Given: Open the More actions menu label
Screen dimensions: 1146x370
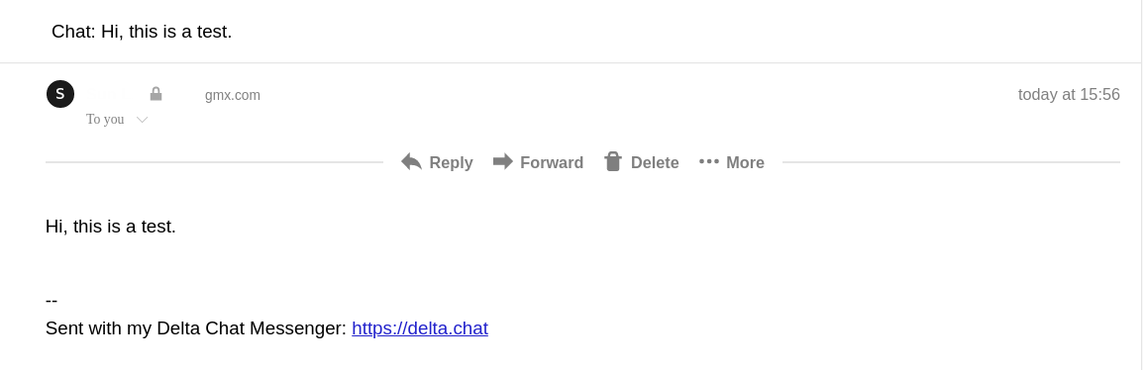Looking at the screenshot, I should tap(745, 163).
